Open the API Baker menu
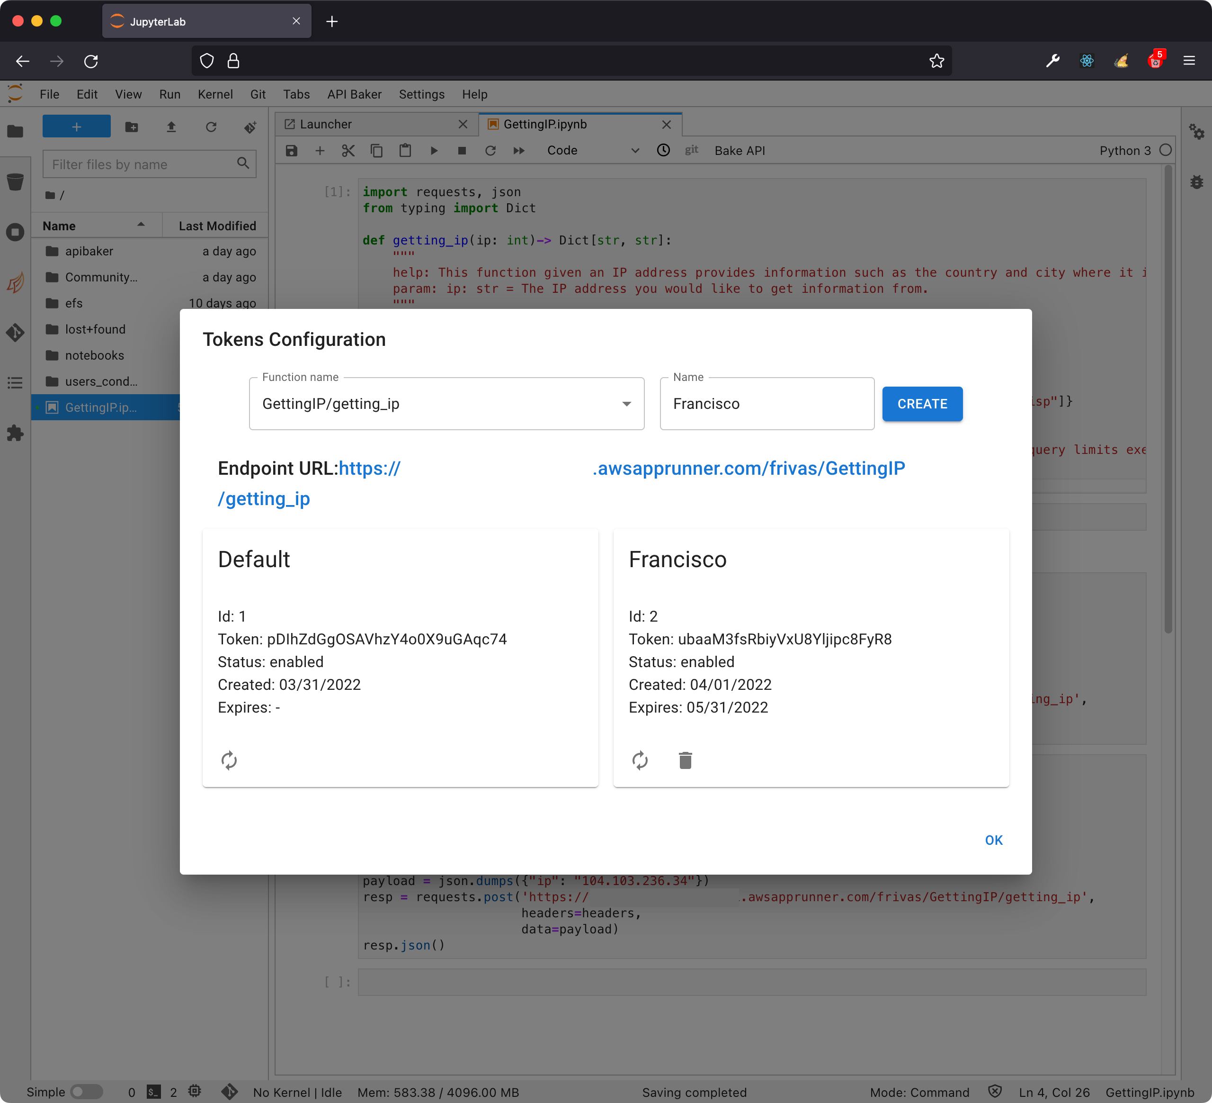This screenshot has width=1212, height=1103. 354,94
